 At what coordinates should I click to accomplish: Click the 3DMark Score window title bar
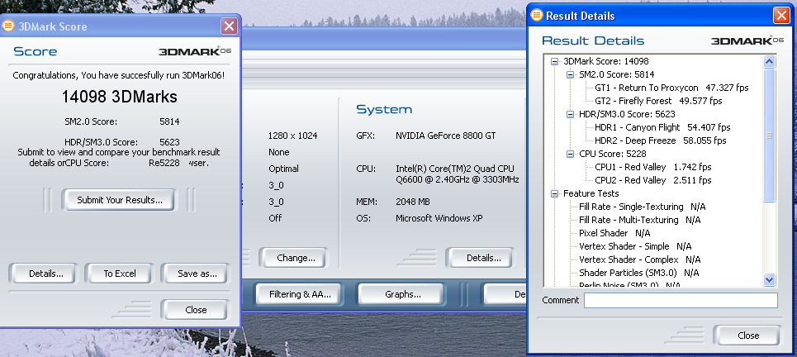[x=120, y=26]
